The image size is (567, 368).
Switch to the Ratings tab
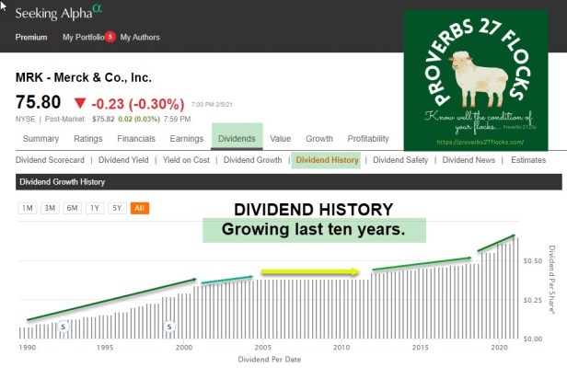tap(87, 139)
